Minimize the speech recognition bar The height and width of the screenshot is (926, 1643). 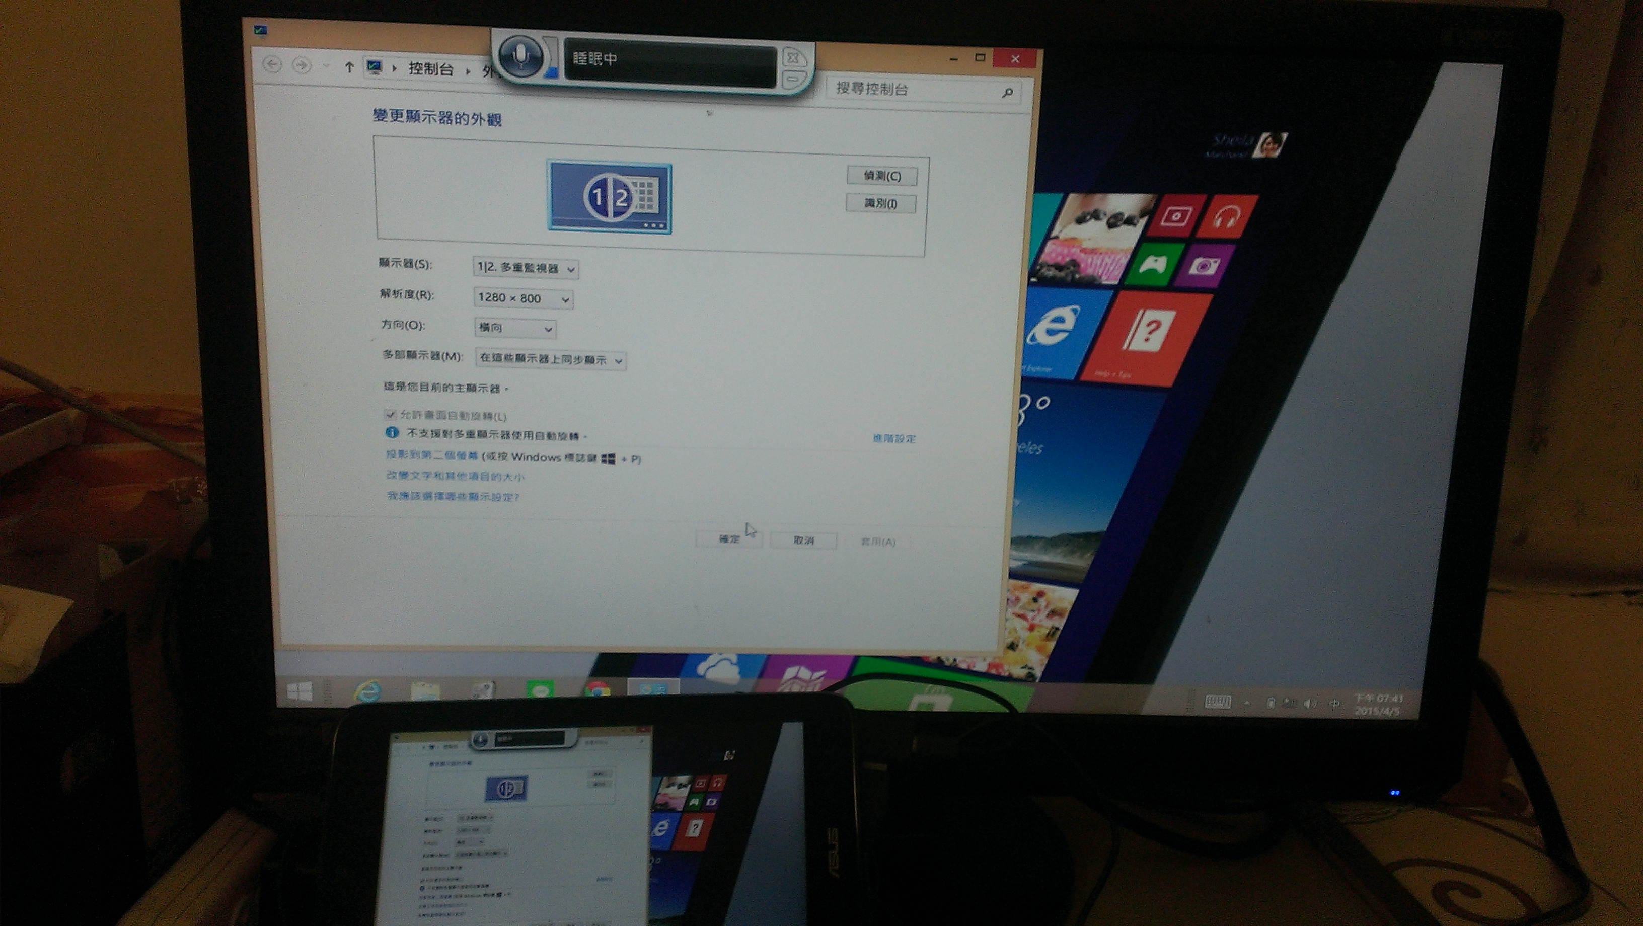pos(793,79)
